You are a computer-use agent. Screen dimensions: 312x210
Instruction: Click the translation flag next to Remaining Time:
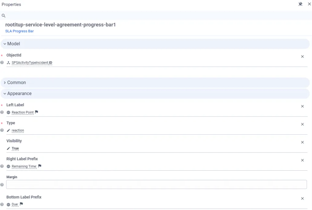[39, 166]
